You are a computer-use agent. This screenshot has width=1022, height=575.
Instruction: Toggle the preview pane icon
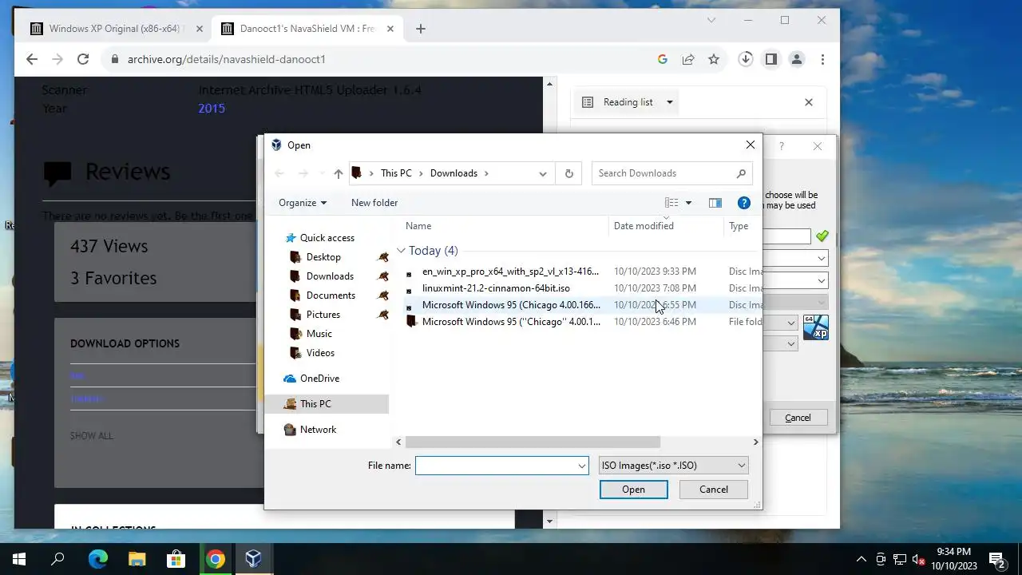pos(715,203)
